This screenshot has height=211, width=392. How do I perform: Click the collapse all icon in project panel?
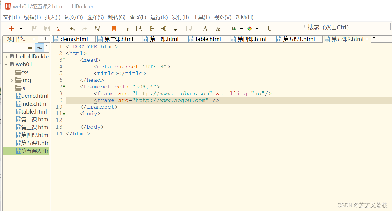30,48
